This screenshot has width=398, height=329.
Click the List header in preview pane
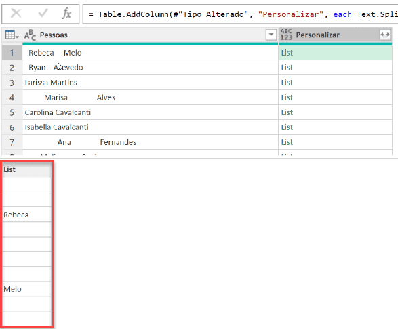(26, 169)
